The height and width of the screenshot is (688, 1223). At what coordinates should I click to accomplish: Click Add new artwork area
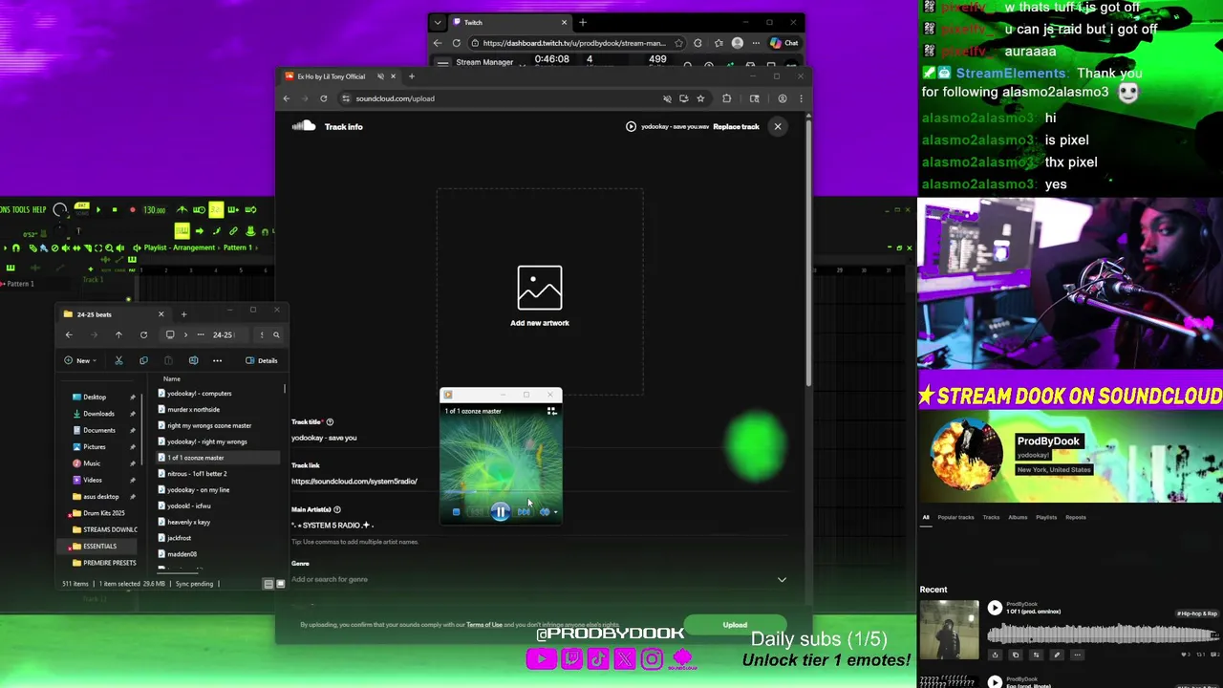[540, 292]
